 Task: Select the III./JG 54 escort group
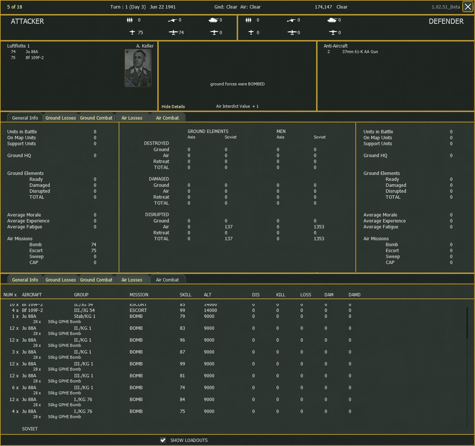84,310
